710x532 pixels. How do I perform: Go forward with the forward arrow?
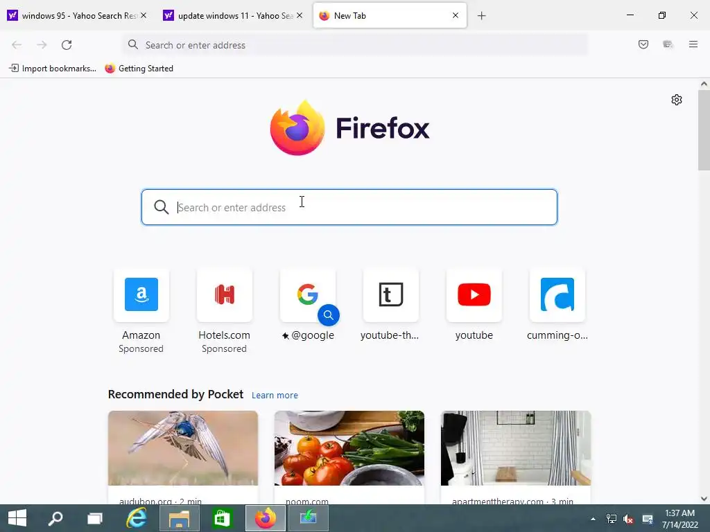pos(42,45)
